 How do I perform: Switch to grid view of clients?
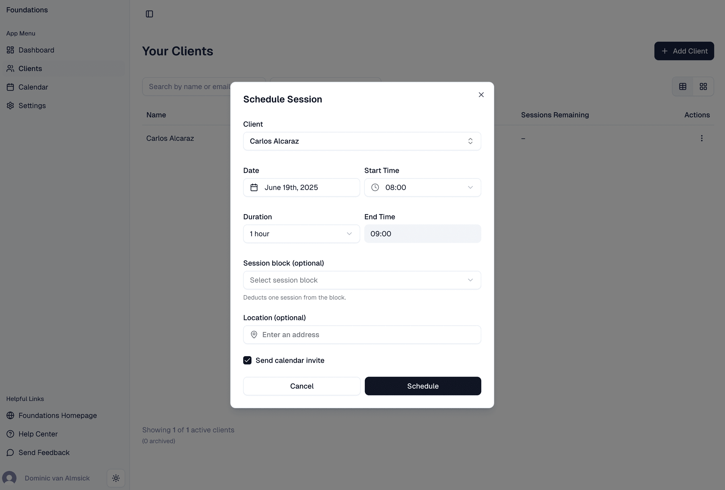(703, 86)
